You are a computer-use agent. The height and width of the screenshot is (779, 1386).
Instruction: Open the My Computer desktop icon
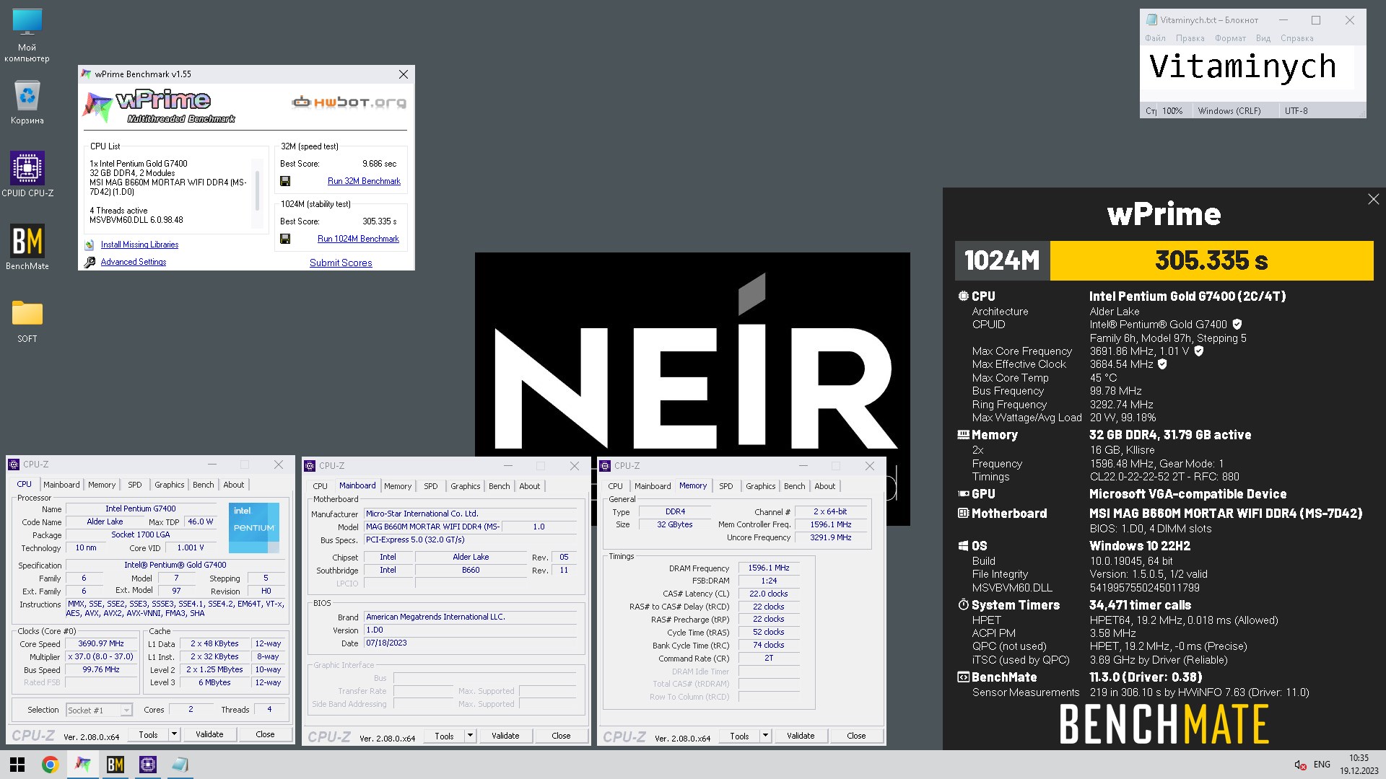(x=27, y=35)
